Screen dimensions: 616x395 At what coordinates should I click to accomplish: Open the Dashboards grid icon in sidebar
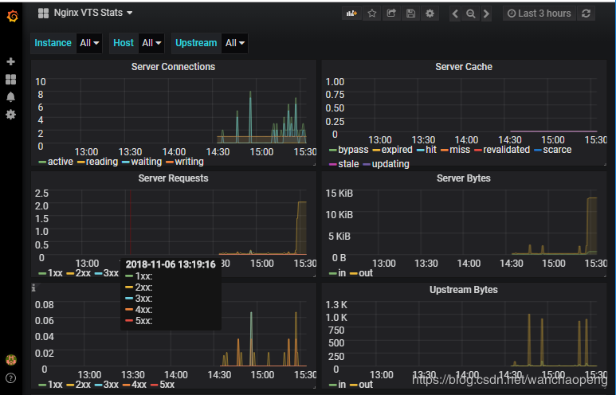tap(11, 80)
